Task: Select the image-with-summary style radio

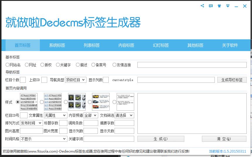Action: pyautogui.click(x=90, y=102)
